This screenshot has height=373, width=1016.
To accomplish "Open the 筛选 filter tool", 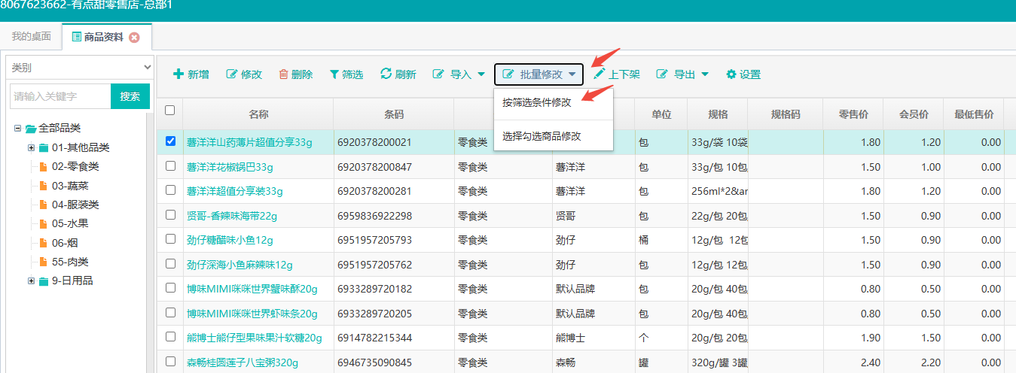I will (x=346, y=74).
